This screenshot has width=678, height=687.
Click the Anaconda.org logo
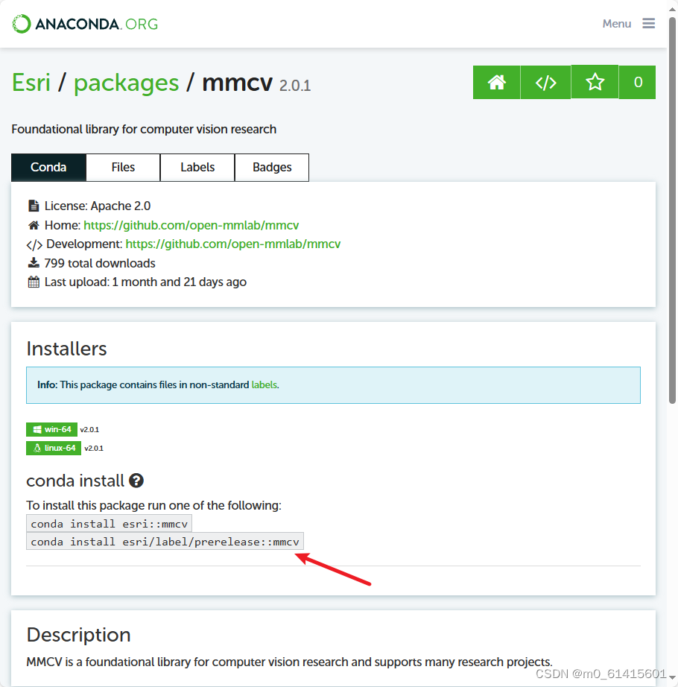(85, 24)
